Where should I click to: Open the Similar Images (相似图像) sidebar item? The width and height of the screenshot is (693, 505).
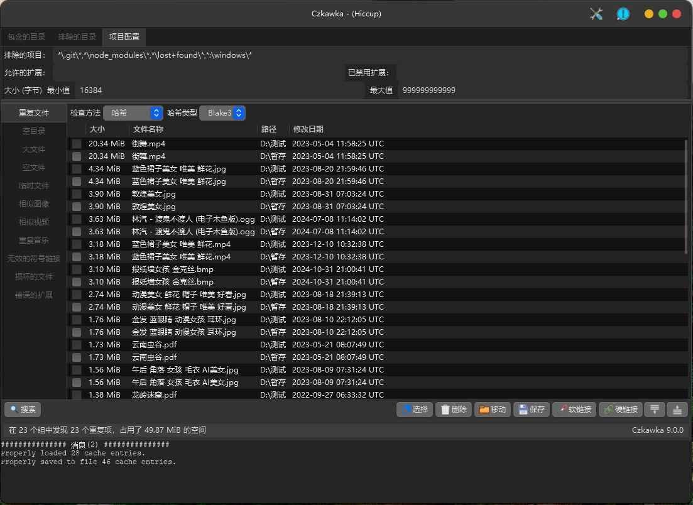(x=34, y=204)
